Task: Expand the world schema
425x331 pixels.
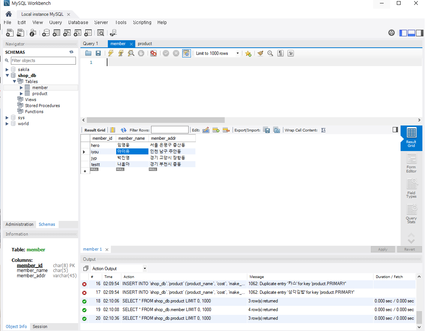Action: pos(7,124)
